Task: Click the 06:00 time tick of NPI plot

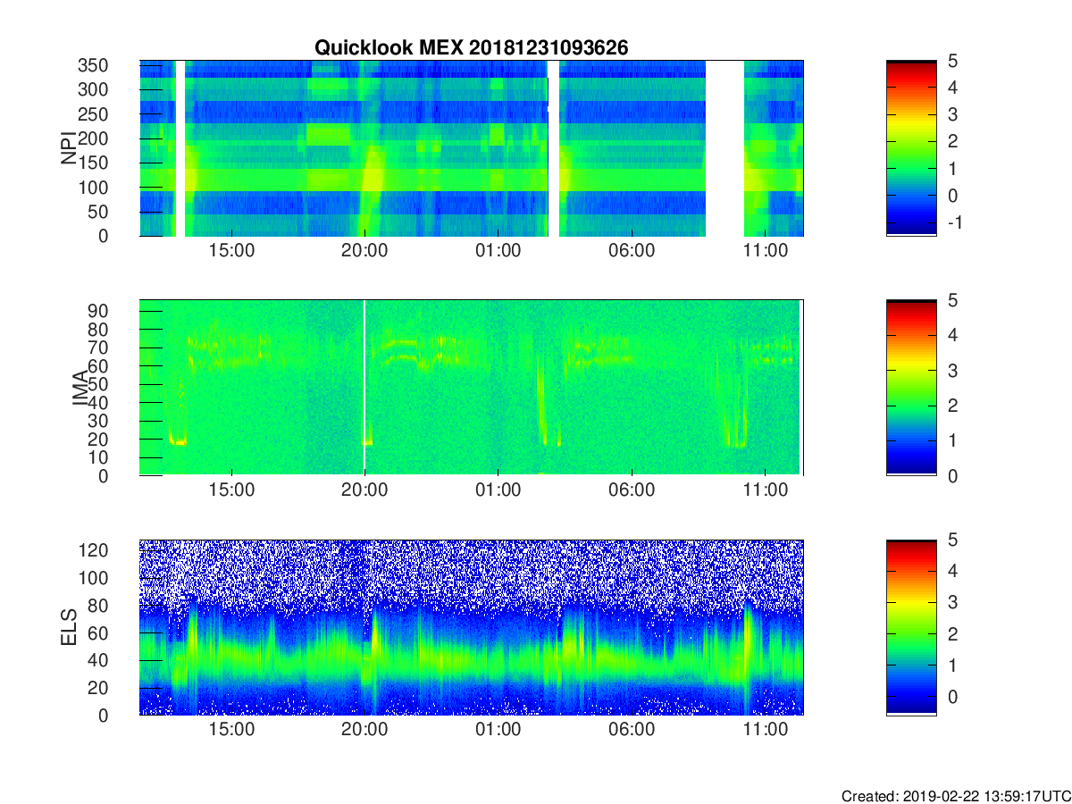Action: pos(632,251)
